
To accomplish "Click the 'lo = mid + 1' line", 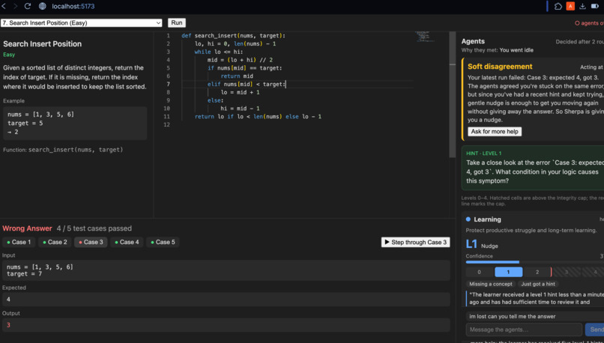I will tap(240, 92).
